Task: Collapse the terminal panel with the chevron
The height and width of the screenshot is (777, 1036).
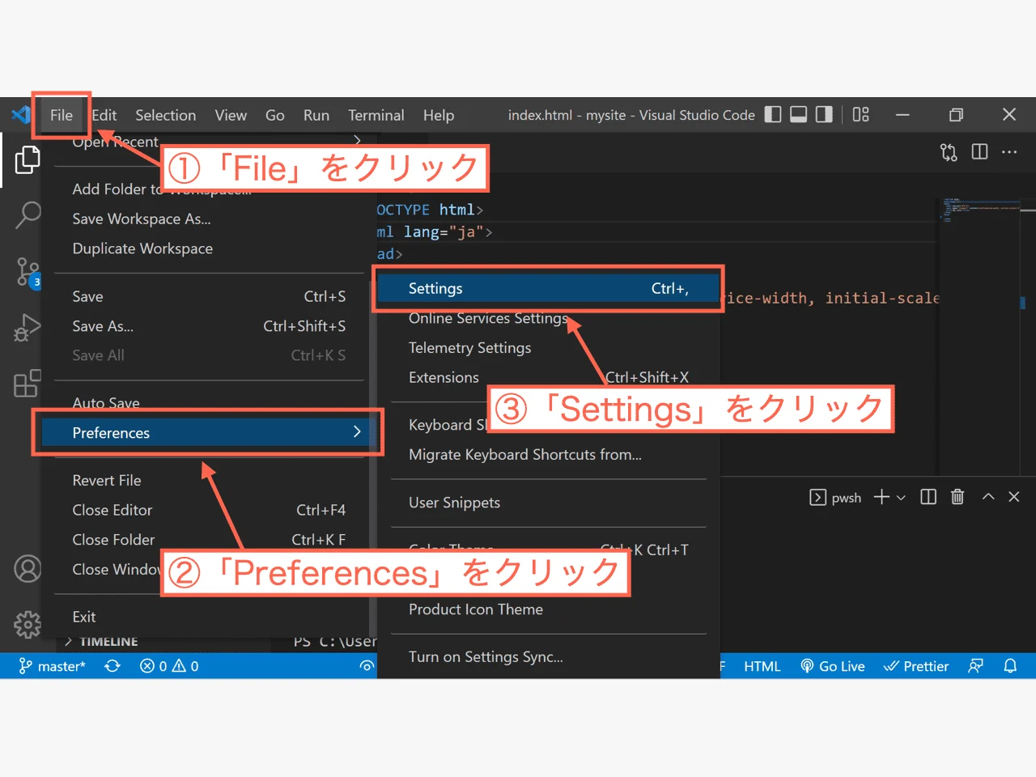Action: (987, 496)
